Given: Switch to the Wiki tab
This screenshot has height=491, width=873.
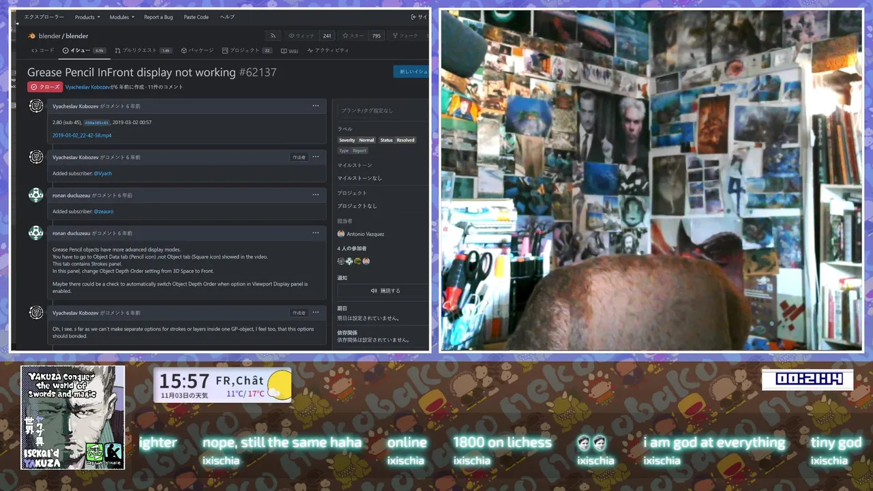Looking at the screenshot, I should coord(289,50).
